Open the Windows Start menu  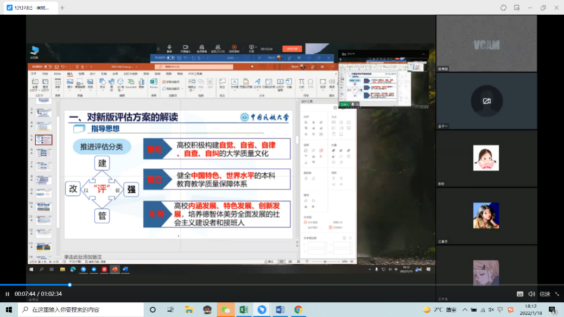point(9,309)
